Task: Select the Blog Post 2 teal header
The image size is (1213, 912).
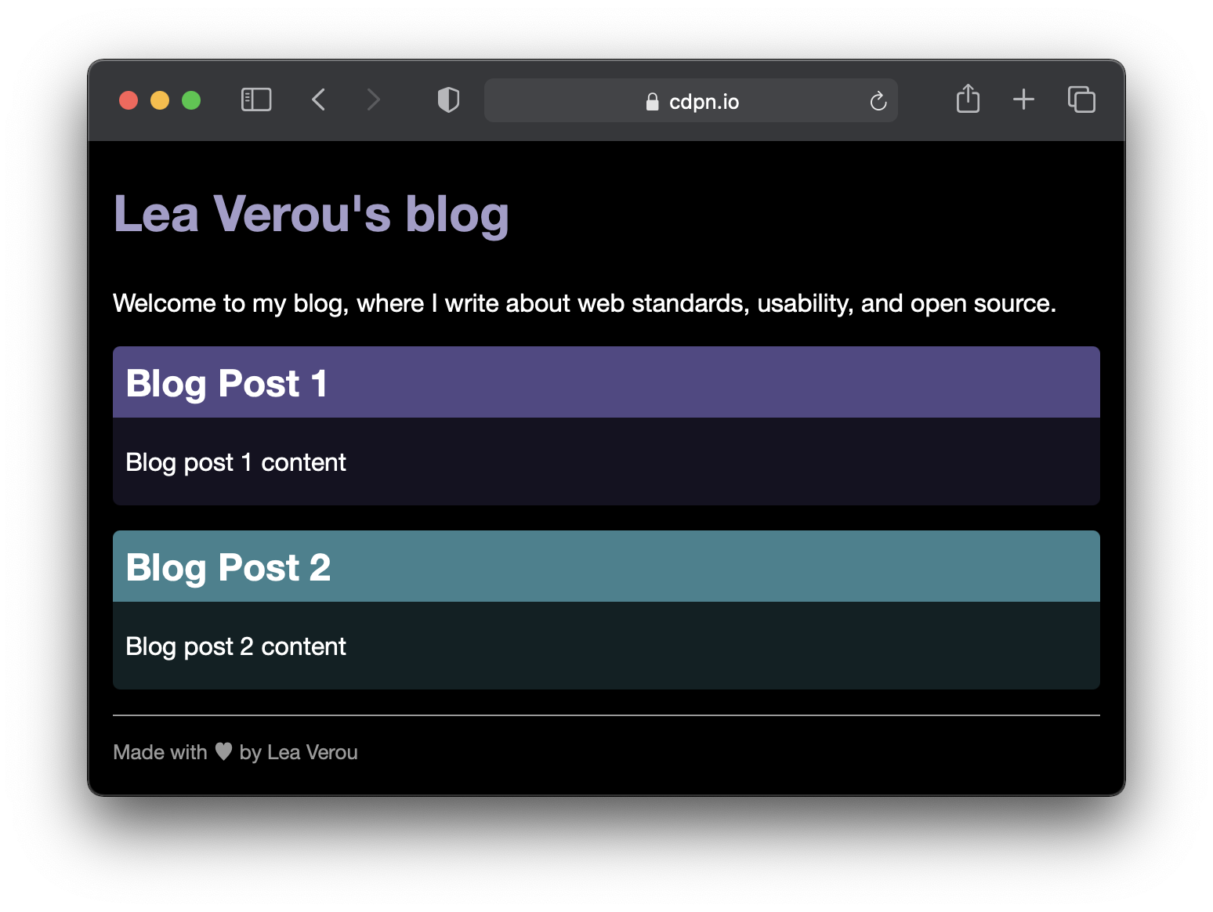Action: point(605,567)
